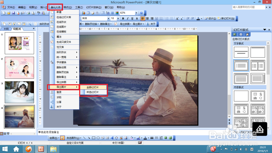Click the Increase Font Size icon
Viewport: 272px width, 153px height.
(x=177, y=18)
